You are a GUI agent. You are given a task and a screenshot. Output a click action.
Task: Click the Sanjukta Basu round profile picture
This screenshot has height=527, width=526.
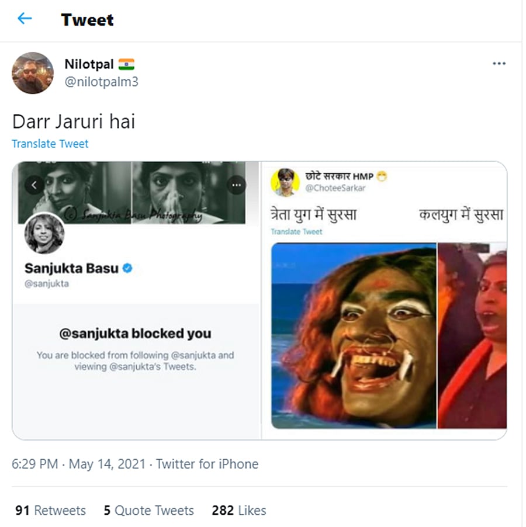pyautogui.click(x=44, y=234)
